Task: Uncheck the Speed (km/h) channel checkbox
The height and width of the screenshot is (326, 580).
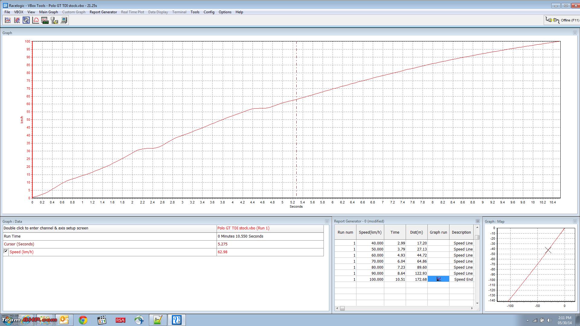Action: click(x=6, y=251)
